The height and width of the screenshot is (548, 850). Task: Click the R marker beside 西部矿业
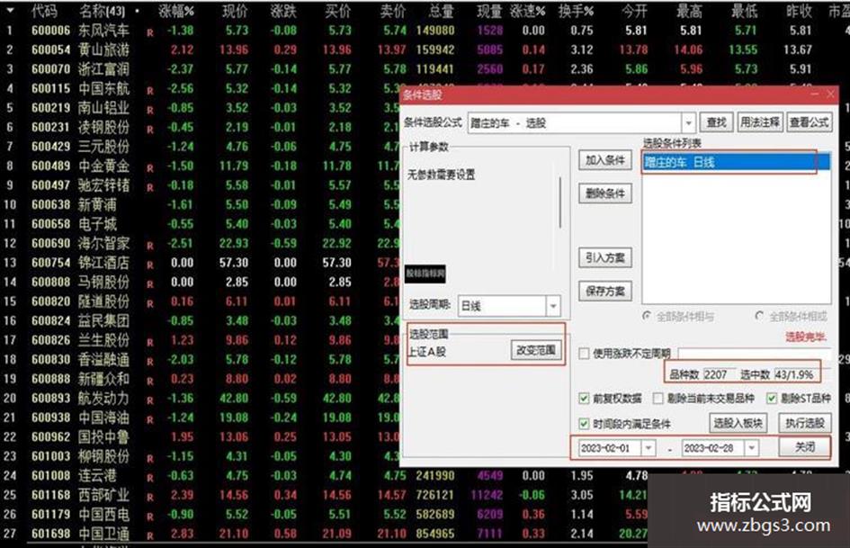(x=150, y=498)
